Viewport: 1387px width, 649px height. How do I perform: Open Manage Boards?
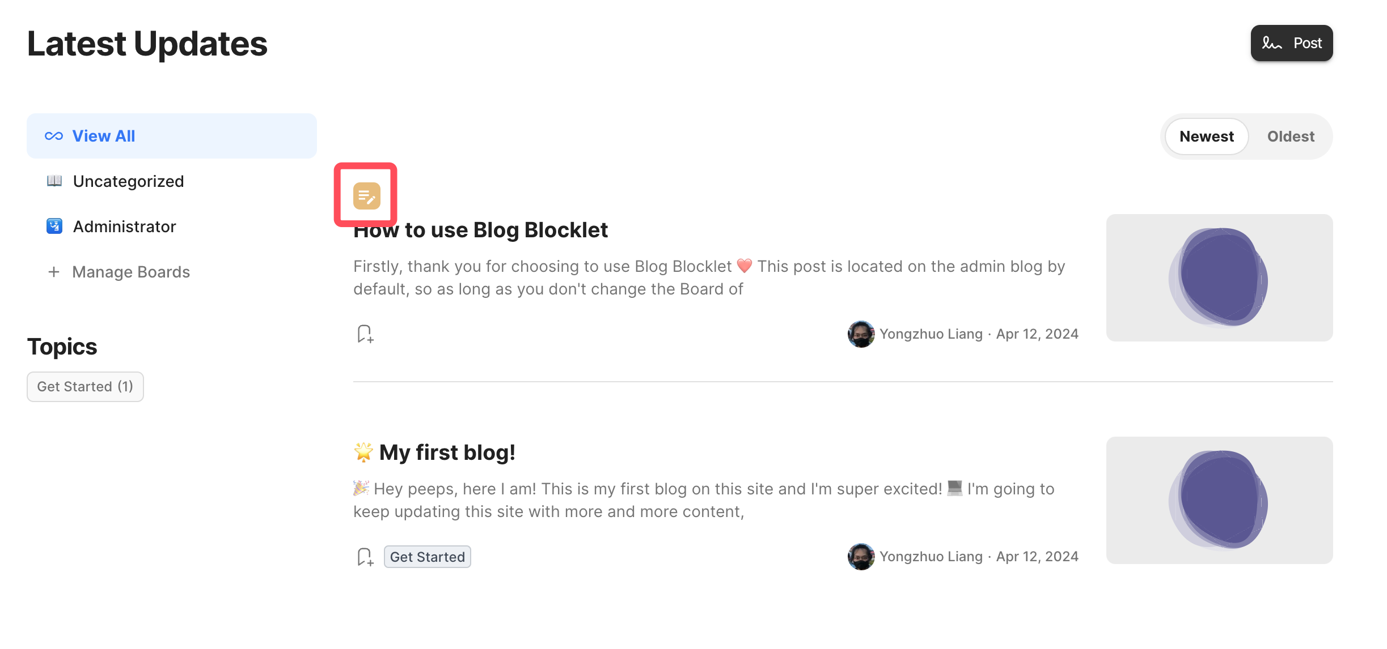pos(131,272)
